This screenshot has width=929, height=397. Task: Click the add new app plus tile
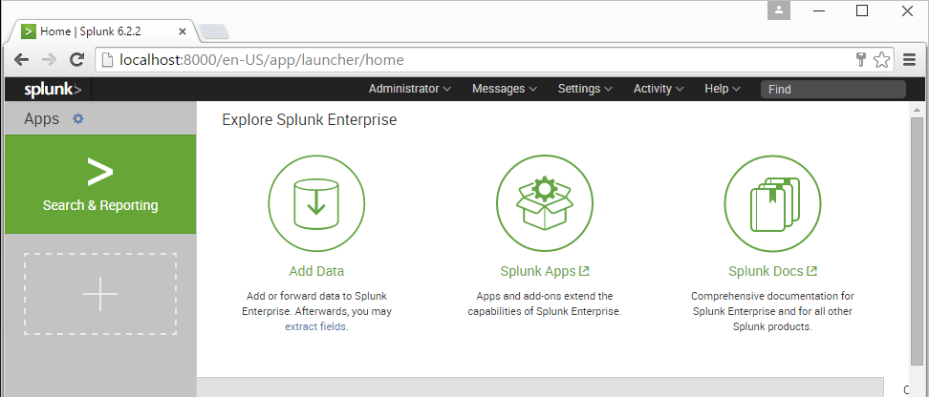100,294
